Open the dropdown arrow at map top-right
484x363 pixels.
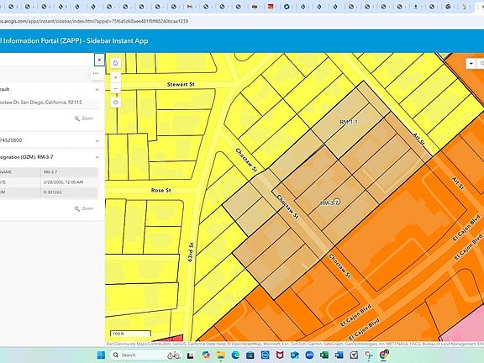(x=471, y=64)
